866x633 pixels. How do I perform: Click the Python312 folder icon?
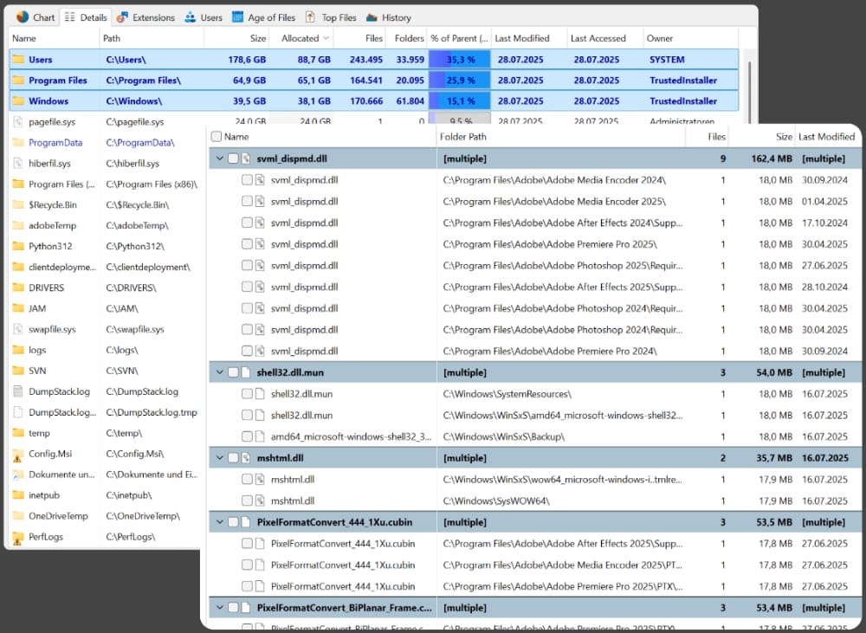[x=18, y=246]
